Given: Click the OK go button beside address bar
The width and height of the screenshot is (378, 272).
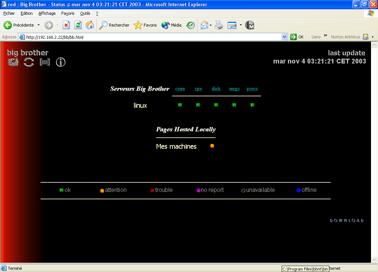Looking at the screenshot, I should 297,37.
